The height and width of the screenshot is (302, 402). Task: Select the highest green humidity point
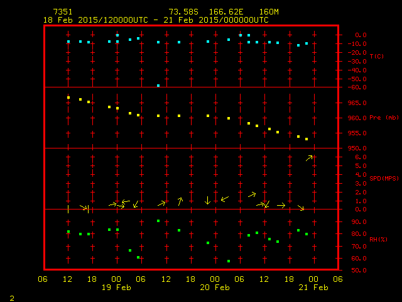(x=158, y=221)
